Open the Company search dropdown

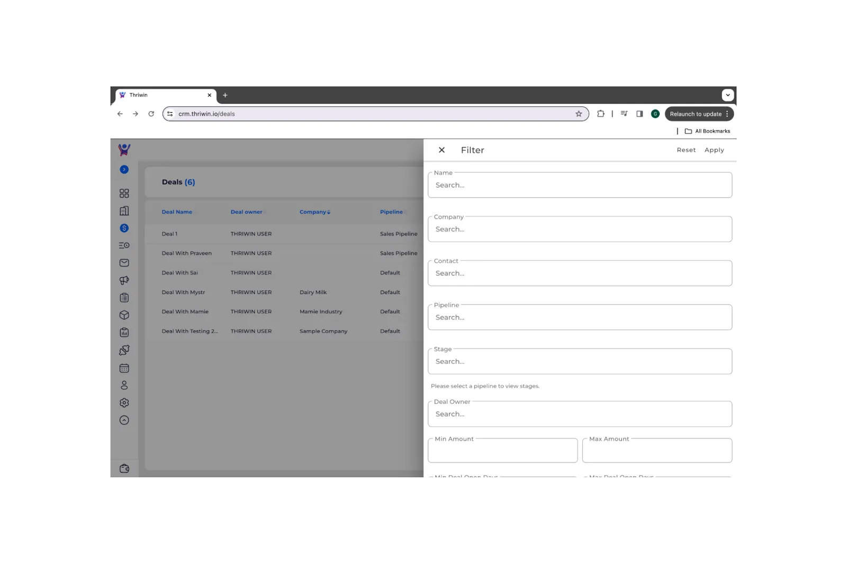click(x=580, y=229)
